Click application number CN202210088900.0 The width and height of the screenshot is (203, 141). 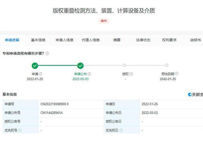click(x=55, y=104)
